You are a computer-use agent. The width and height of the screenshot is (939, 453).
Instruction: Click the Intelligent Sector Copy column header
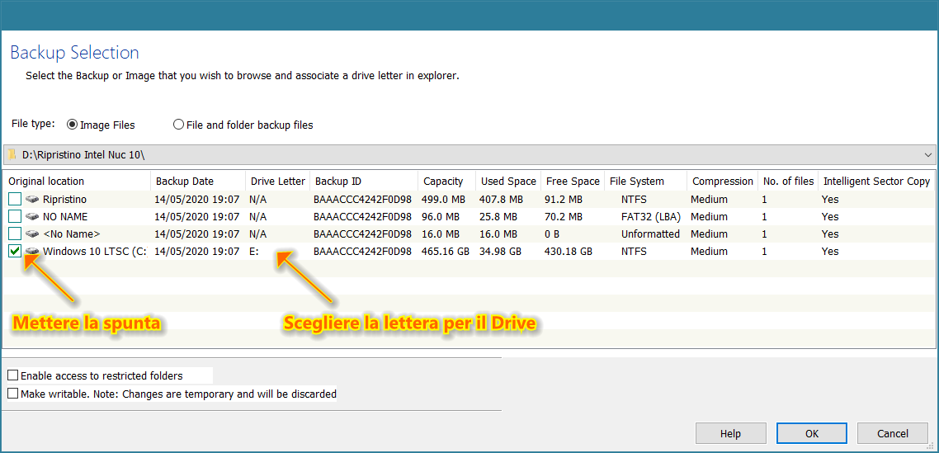[877, 181]
